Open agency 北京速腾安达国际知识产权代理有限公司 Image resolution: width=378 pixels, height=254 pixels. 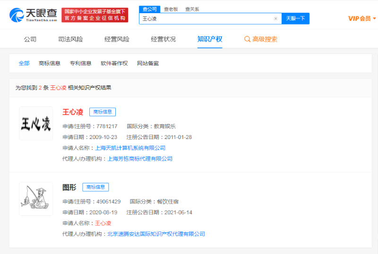coord(156,234)
